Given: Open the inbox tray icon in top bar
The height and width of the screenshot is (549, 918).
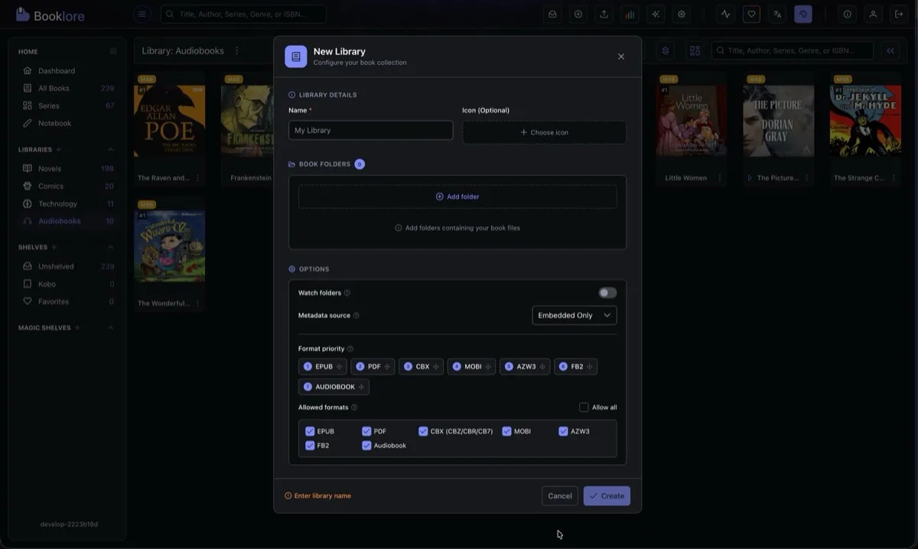Looking at the screenshot, I should tap(552, 14).
